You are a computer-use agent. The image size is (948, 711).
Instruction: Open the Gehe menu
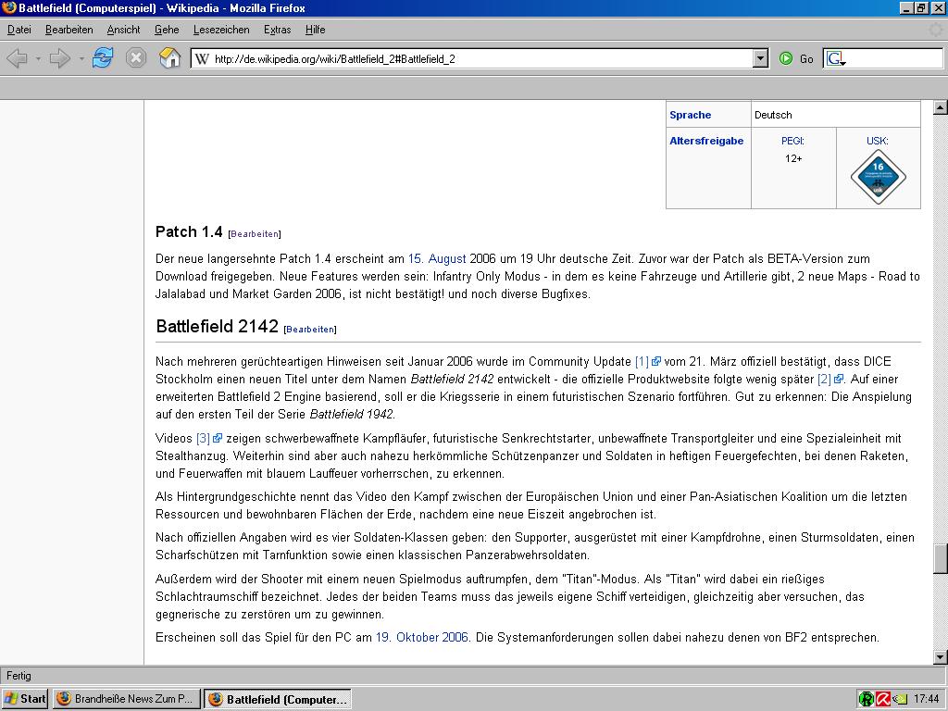(167, 30)
